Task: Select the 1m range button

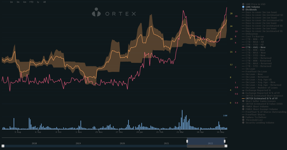Action: pyautogui.click(x=11, y=2)
